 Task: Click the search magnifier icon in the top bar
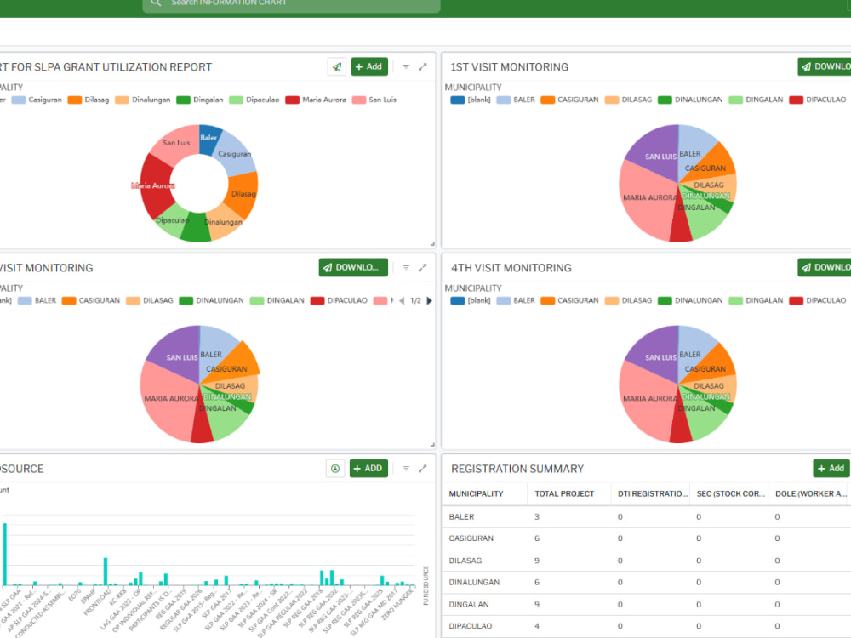[156, 3]
